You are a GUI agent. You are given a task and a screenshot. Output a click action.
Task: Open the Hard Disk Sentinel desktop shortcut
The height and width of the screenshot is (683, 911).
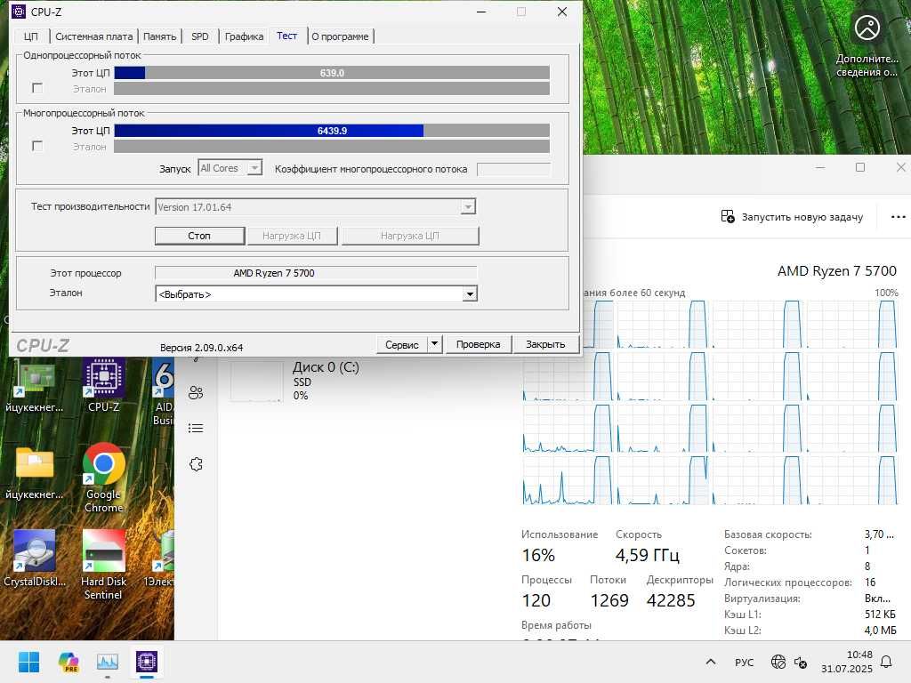pos(103,565)
